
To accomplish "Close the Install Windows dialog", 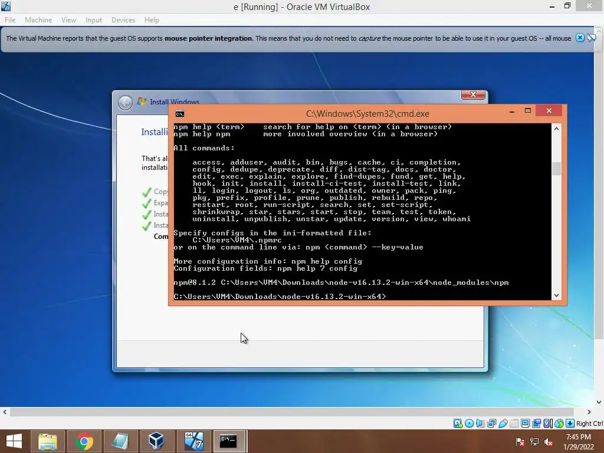I will (473, 94).
